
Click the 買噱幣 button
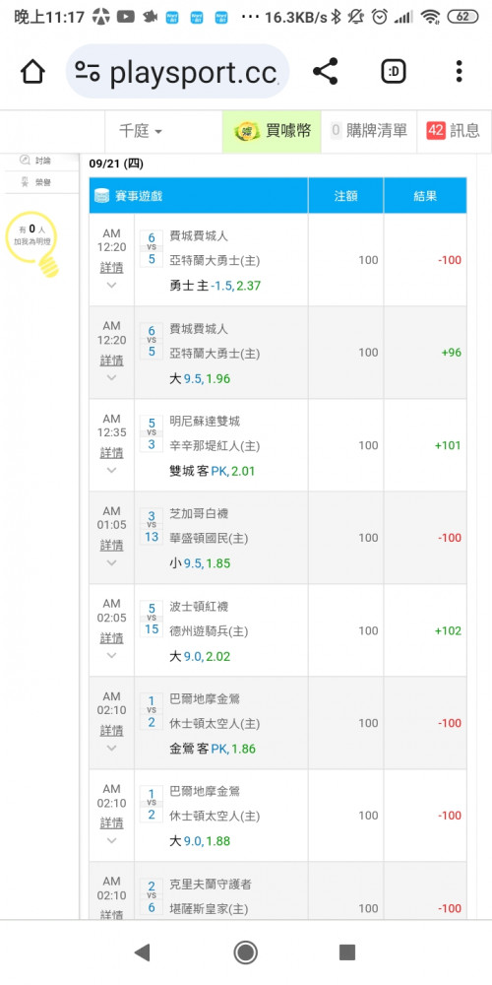click(x=272, y=131)
